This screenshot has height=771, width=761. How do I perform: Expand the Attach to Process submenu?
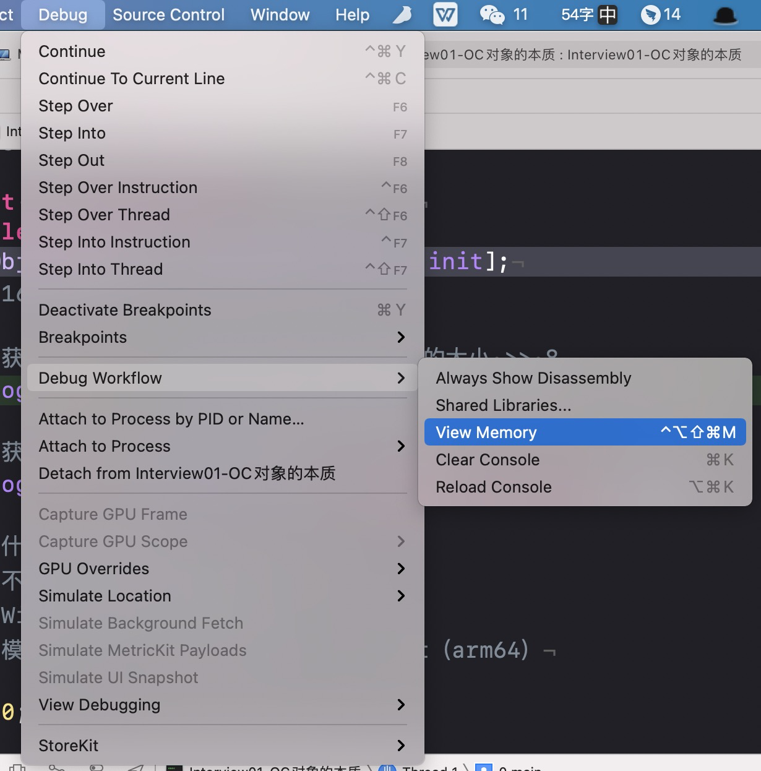click(223, 446)
